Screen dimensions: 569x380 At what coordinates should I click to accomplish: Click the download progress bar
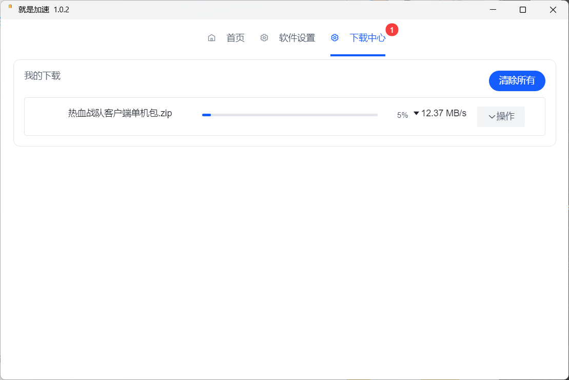289,115
